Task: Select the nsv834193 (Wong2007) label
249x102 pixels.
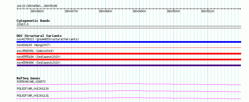Action: [x=34, y=45]
